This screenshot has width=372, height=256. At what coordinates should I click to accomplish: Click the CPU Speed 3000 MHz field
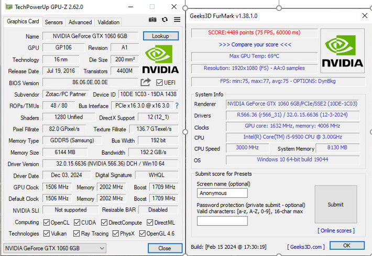[x=247, y=148]
